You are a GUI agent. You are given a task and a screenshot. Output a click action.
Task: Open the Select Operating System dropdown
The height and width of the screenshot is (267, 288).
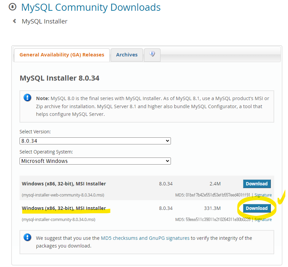(95, 161)
